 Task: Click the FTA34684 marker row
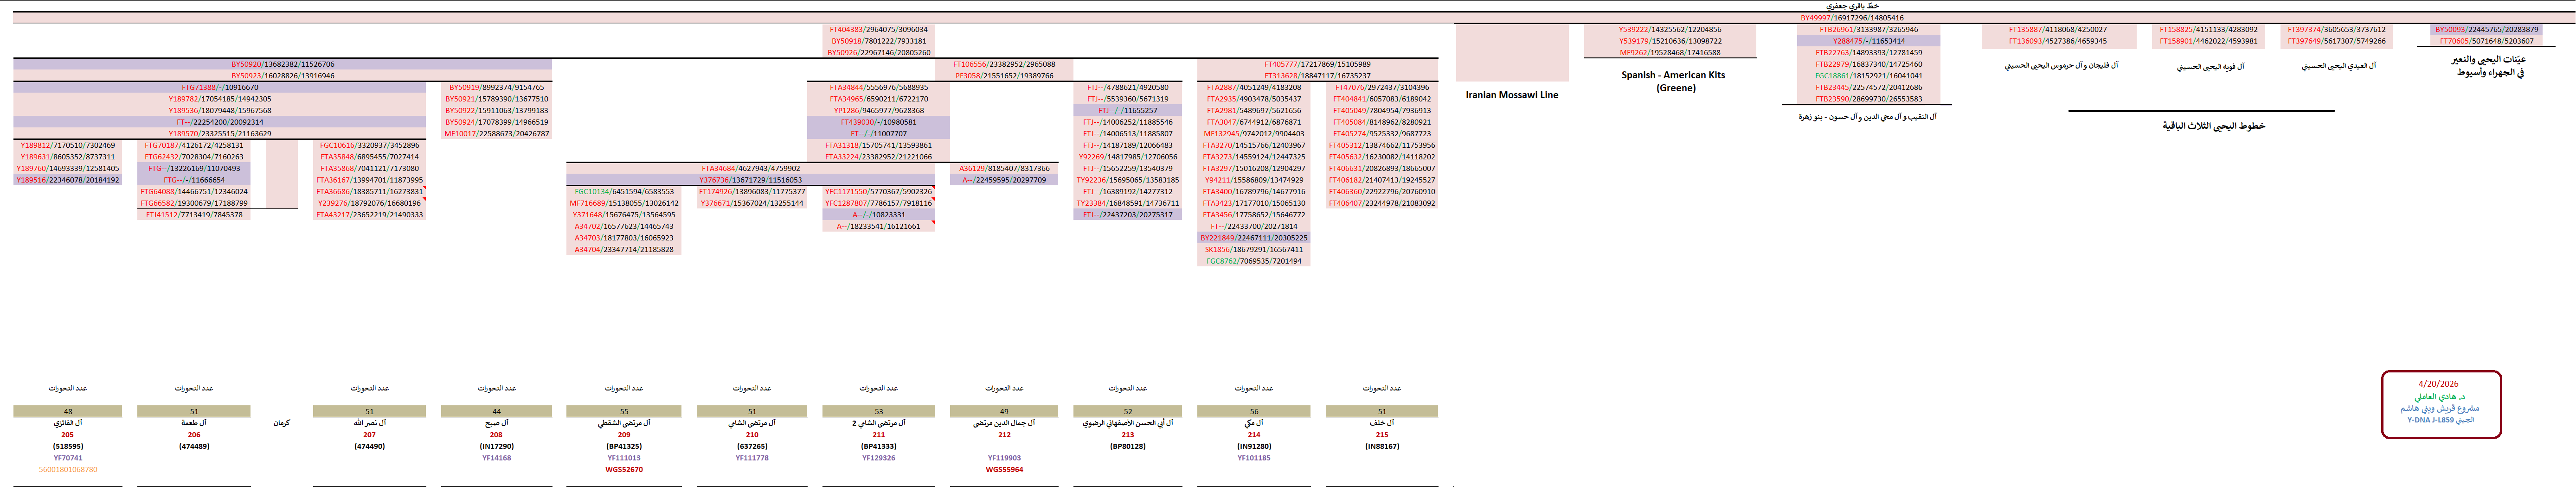pyautogui.click(x=750, y=169)
